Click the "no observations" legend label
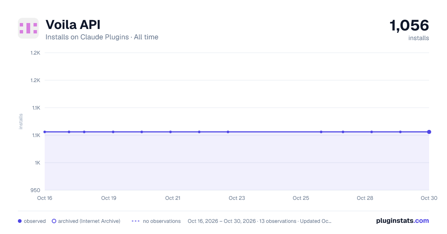447x234 pixels. [x=162, y=221]
